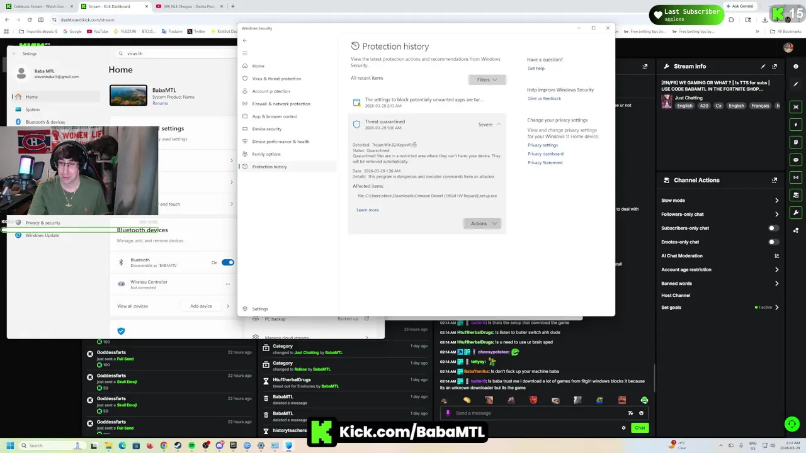Open Device performance & health
The height and width of the screenshot is (453, 806).
tap(280, 142)
